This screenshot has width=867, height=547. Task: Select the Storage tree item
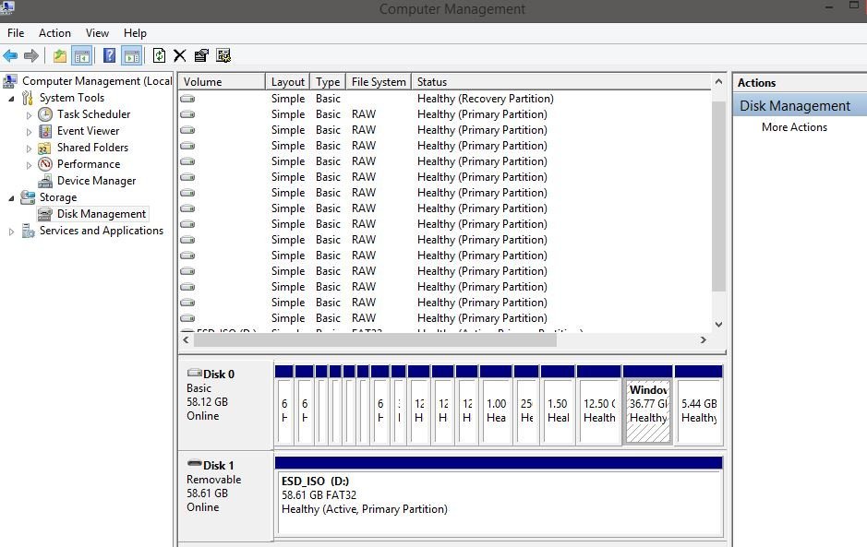[58, 197]
